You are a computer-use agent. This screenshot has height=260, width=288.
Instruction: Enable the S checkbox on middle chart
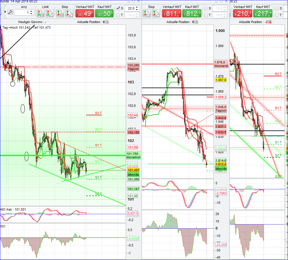206,8
